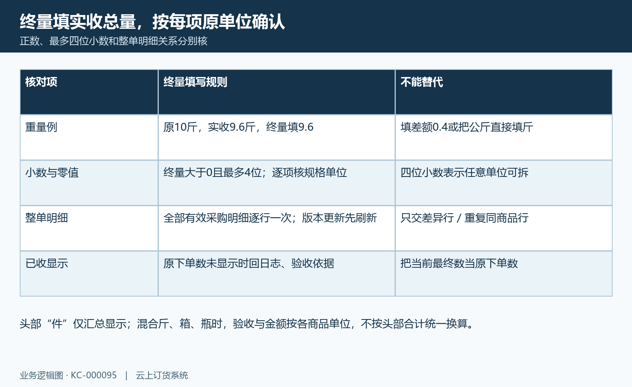The height and width of the screenshot is (387, 632).
Task: Click the 核对项 column header
Action: click(x=89, y=92)
